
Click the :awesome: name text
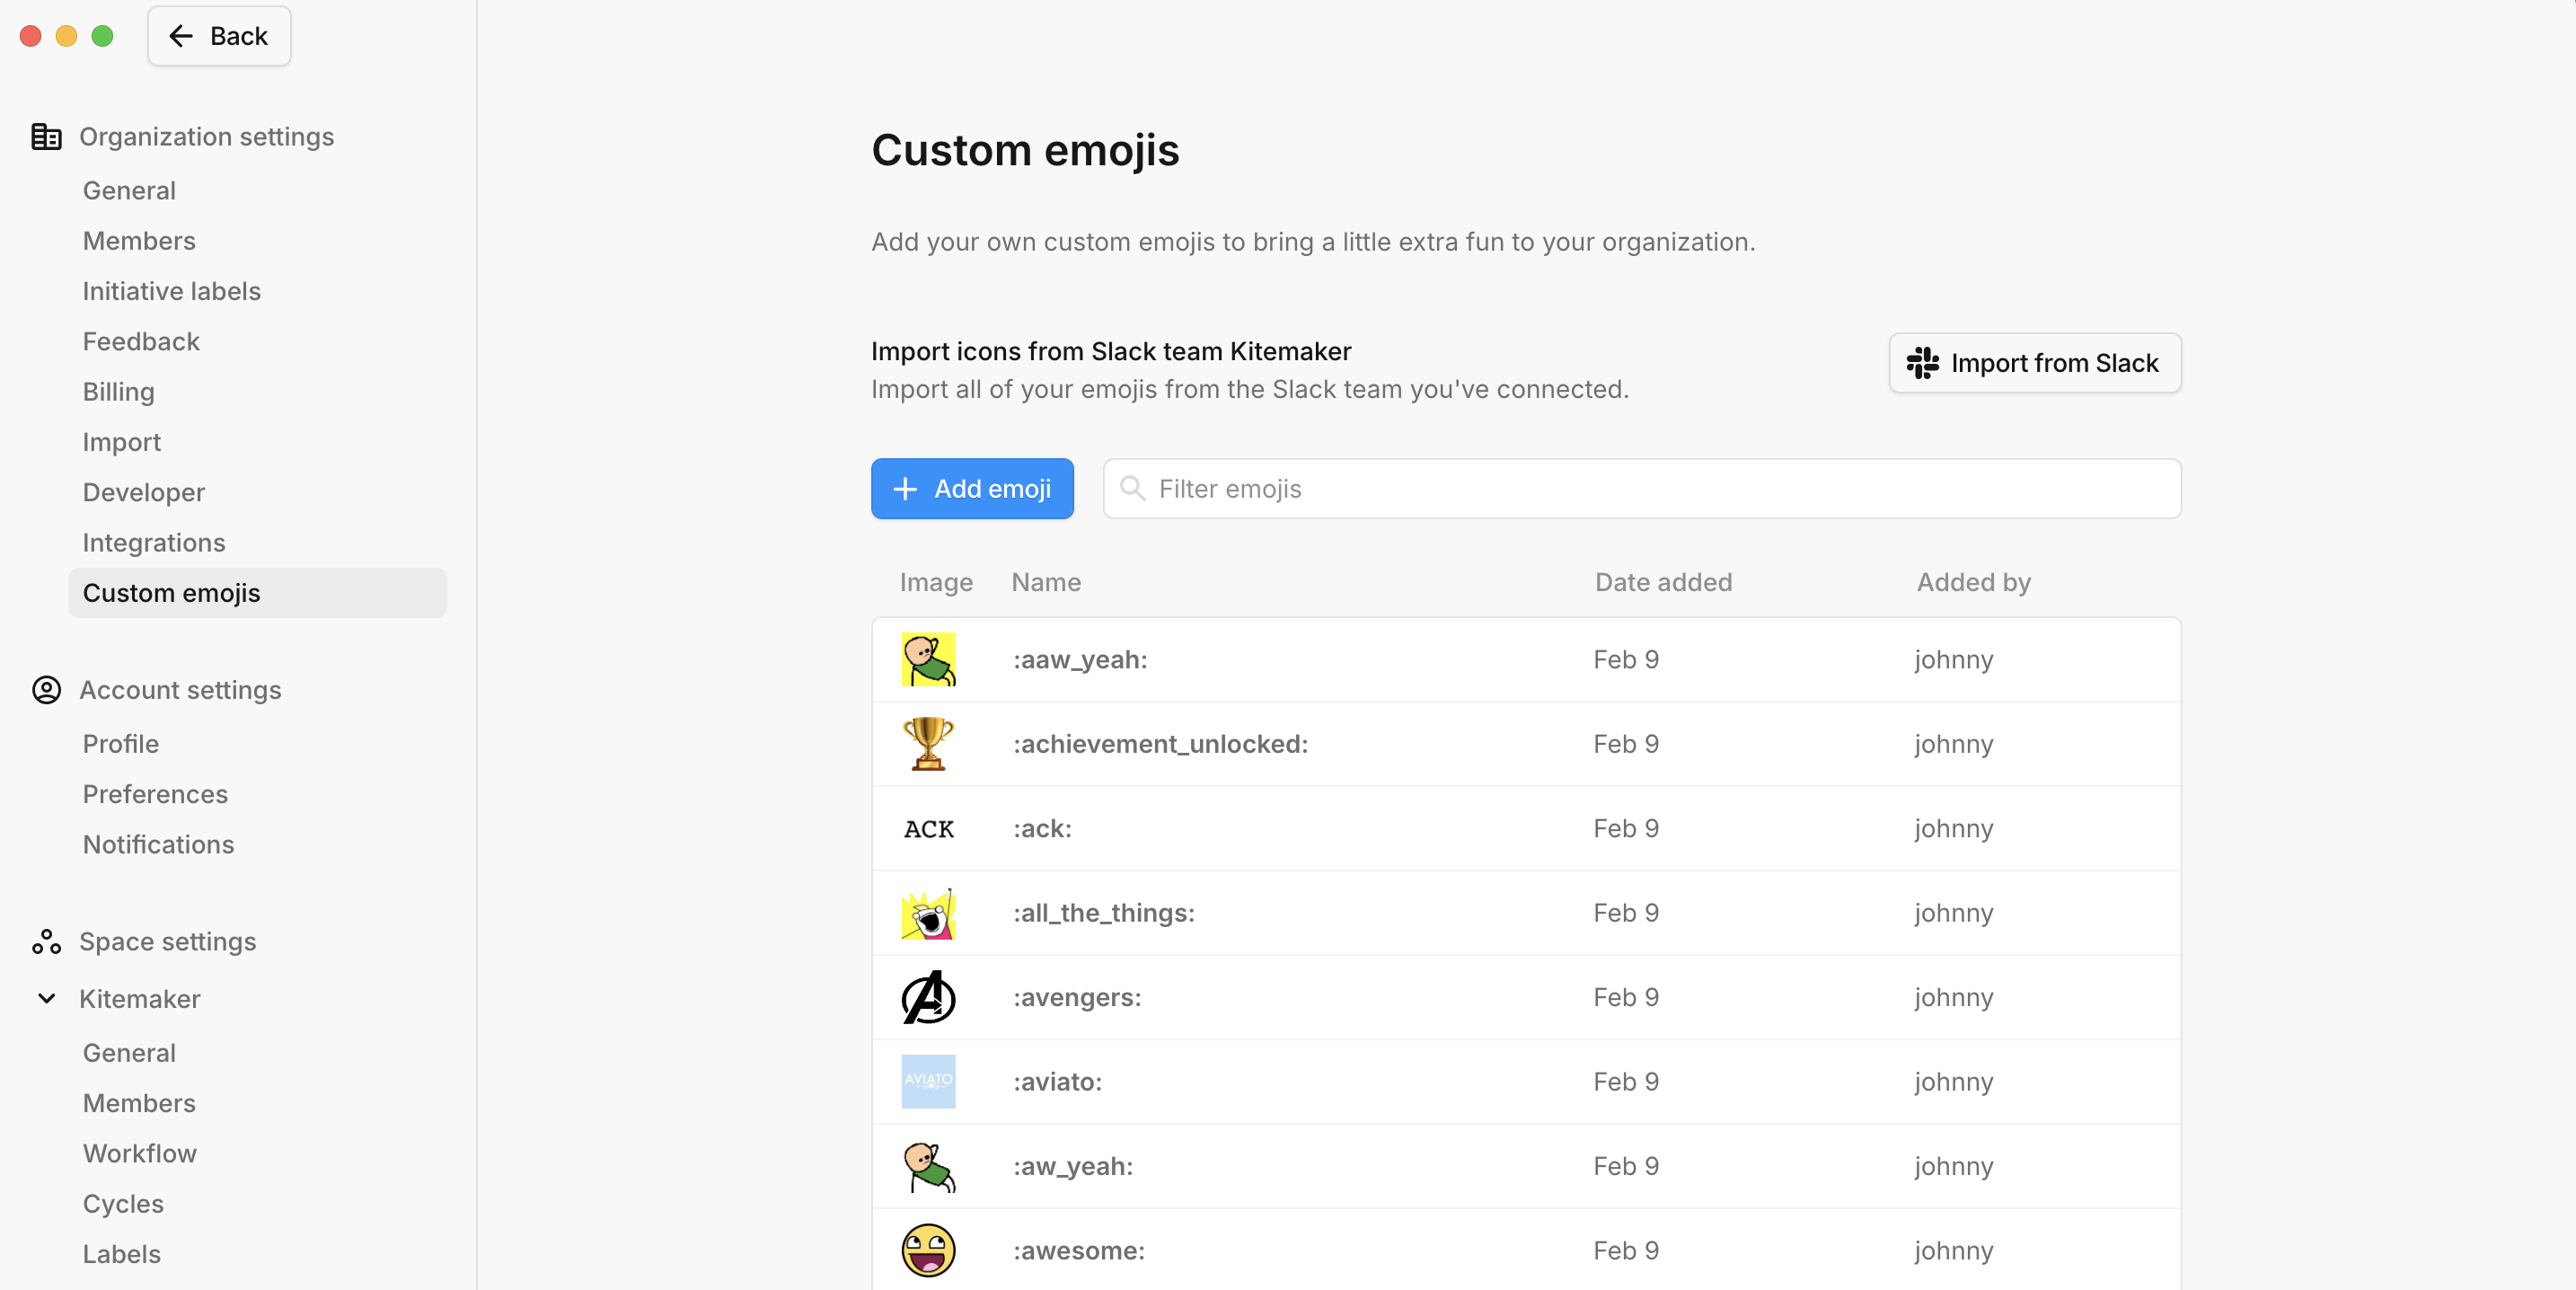(1079, 1250)
